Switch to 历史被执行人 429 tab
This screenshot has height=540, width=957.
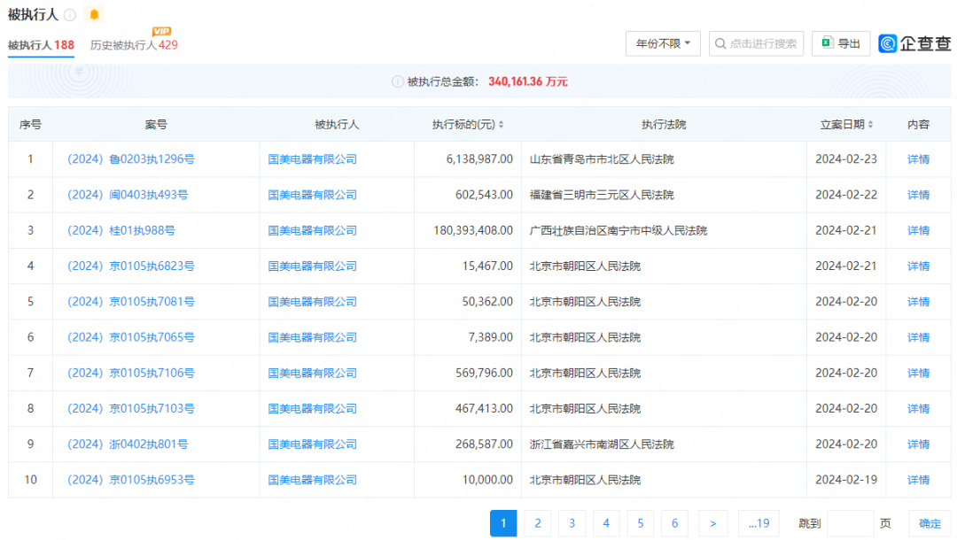point(134,44)
